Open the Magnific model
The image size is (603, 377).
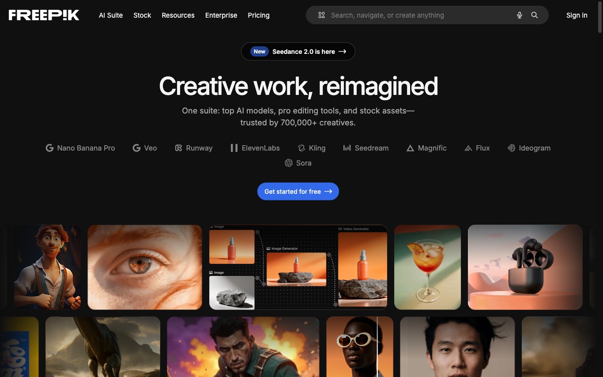[x=426, y=148]
